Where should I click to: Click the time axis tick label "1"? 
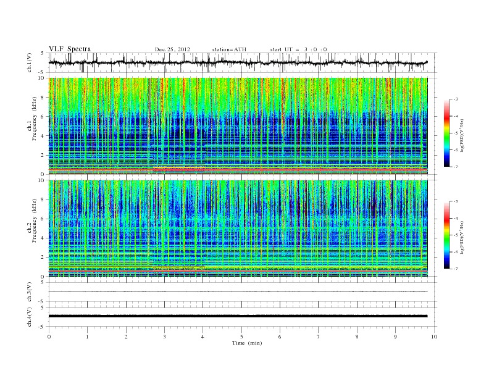(87, 337)
